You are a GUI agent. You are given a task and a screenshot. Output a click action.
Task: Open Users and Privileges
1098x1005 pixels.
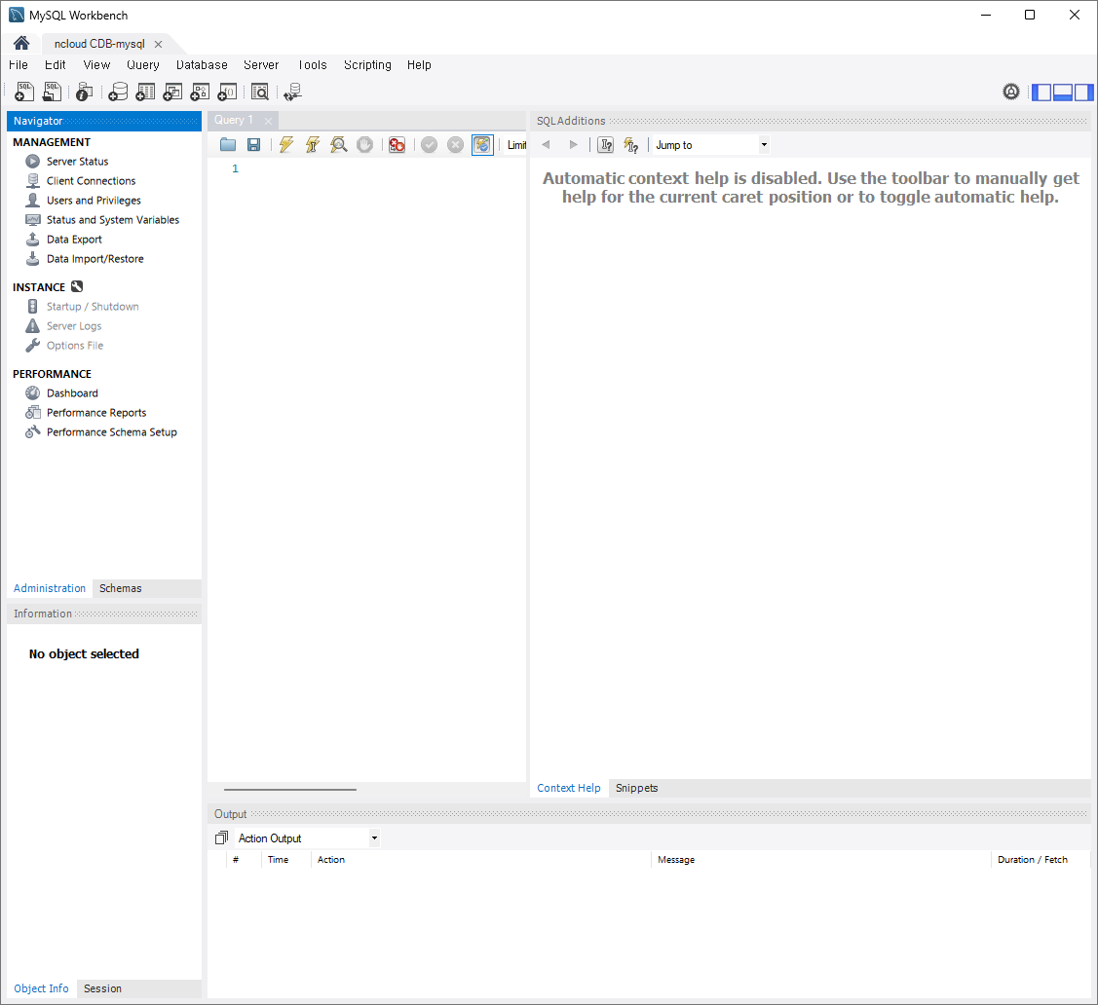pyautogui.click(x=94, y=201)
